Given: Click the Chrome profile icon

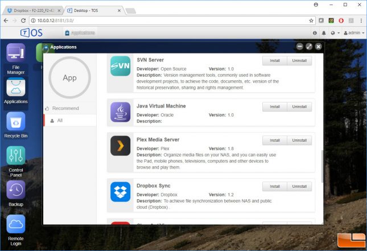Looking at the screenshot, I should click(x=316, y=5).
